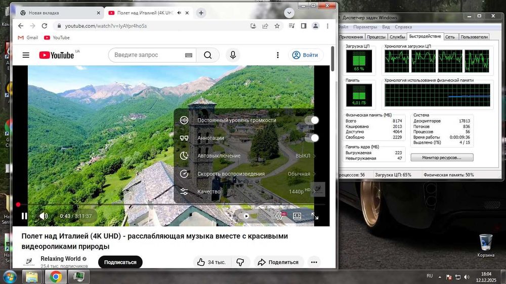The width and height of the screenshot is (506, 284).
Task: Show hidden tray icons arrow
Action: [440, 277]
